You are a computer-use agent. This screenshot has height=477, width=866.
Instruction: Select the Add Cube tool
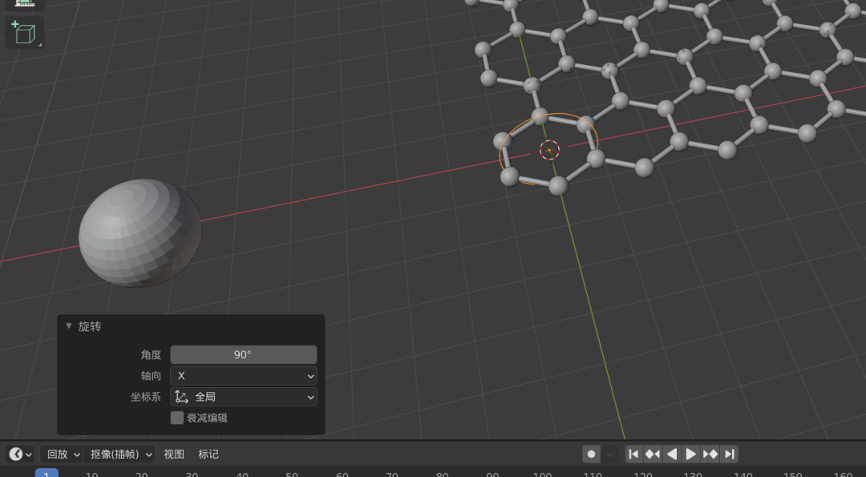click(24, 32)
